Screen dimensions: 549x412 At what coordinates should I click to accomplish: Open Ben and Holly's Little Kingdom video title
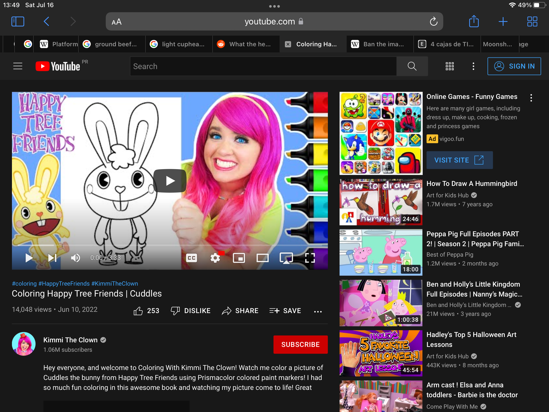(474, 289)
